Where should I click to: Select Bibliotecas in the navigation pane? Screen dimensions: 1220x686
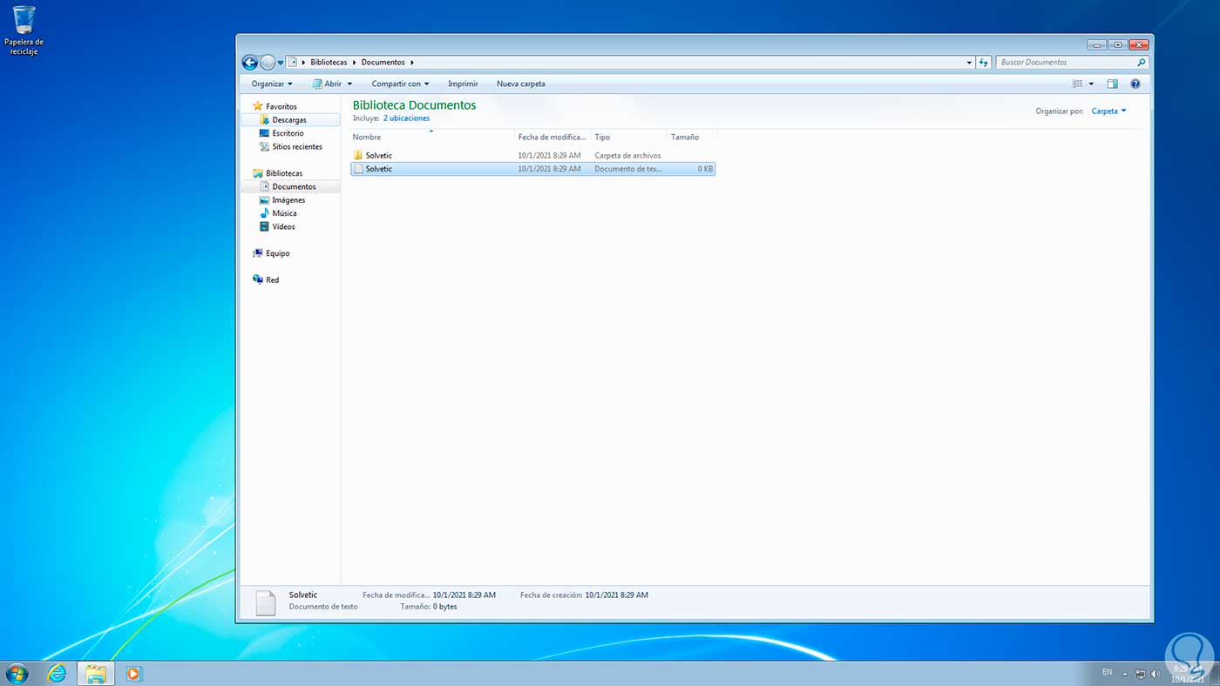tap(284, 173)
